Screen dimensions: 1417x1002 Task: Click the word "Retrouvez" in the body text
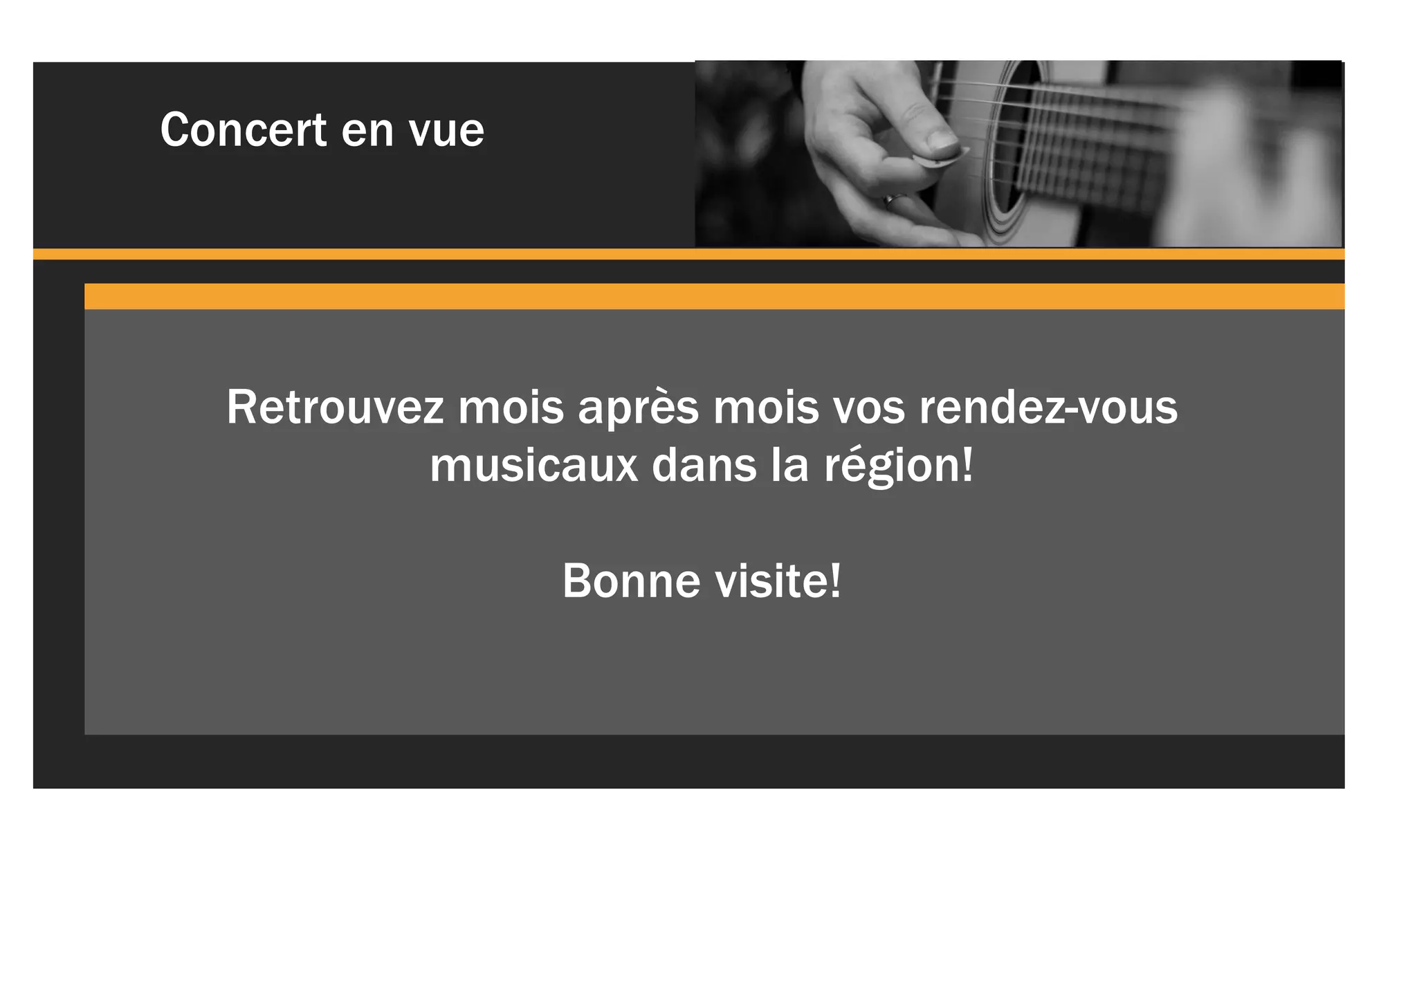pos(335,408)
